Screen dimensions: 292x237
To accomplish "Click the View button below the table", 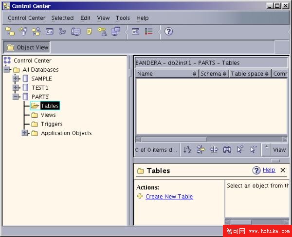I will point(279,149).
